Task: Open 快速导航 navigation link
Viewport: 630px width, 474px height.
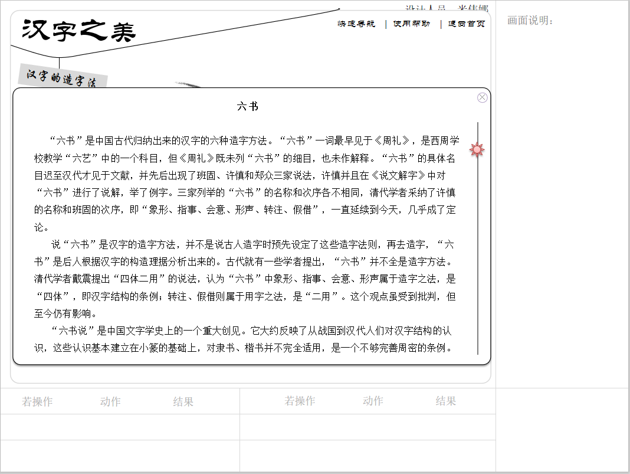Action: coord(356,24)
